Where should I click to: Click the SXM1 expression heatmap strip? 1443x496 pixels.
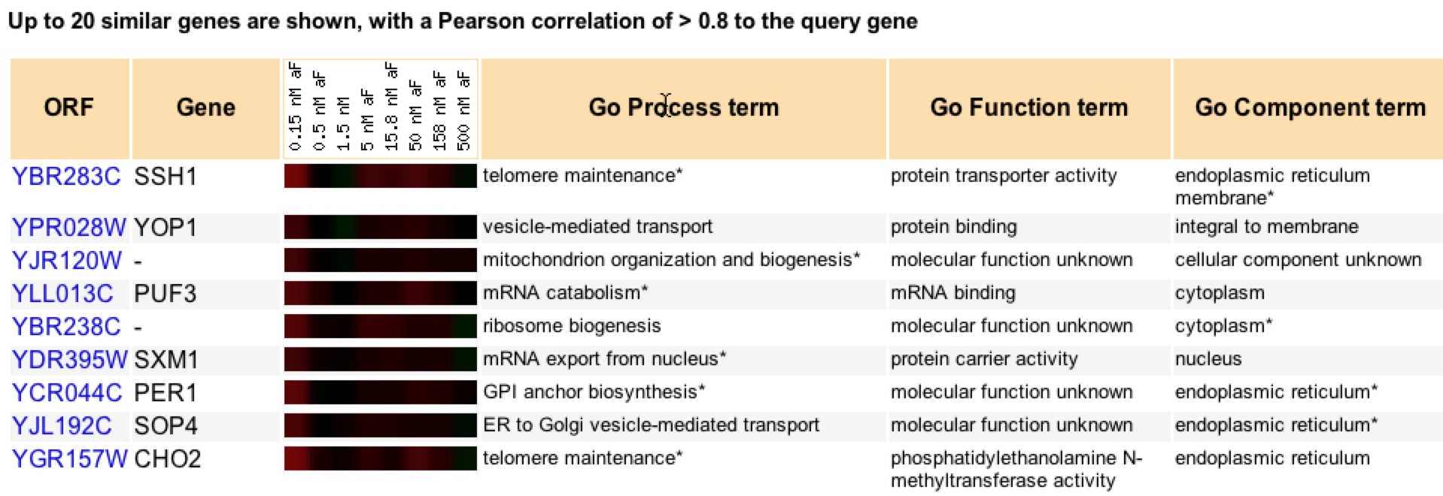click(x=381, y=359)
